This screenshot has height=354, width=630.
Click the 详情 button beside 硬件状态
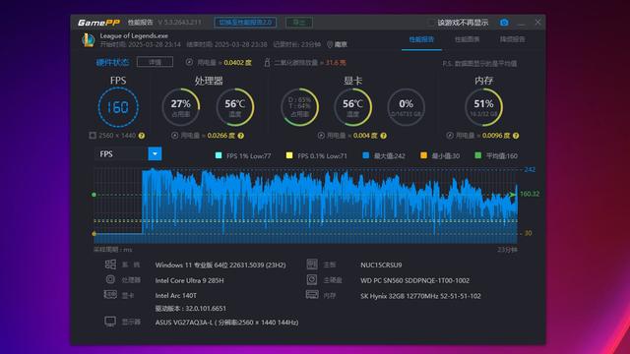click(x=156, y=62)
